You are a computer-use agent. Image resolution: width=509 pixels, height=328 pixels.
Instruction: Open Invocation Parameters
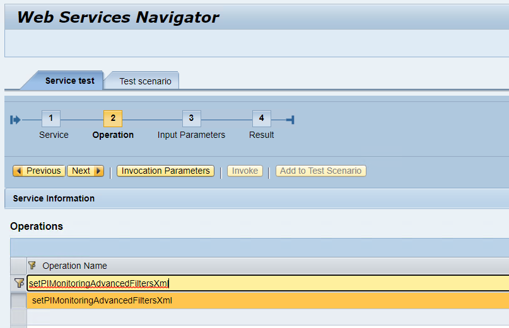pos(165,171)
